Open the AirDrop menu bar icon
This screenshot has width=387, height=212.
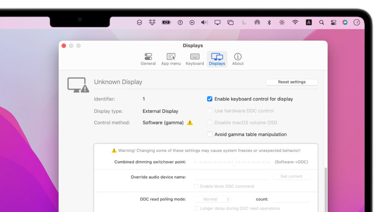257,22
